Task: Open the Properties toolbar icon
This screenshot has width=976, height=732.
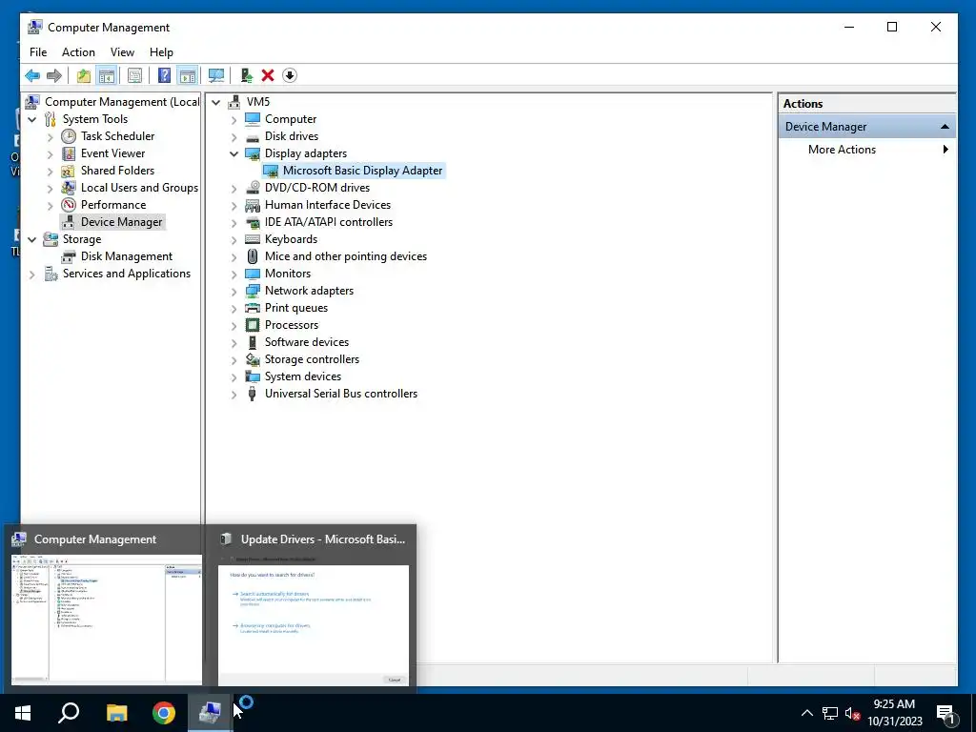Action: 134,76
